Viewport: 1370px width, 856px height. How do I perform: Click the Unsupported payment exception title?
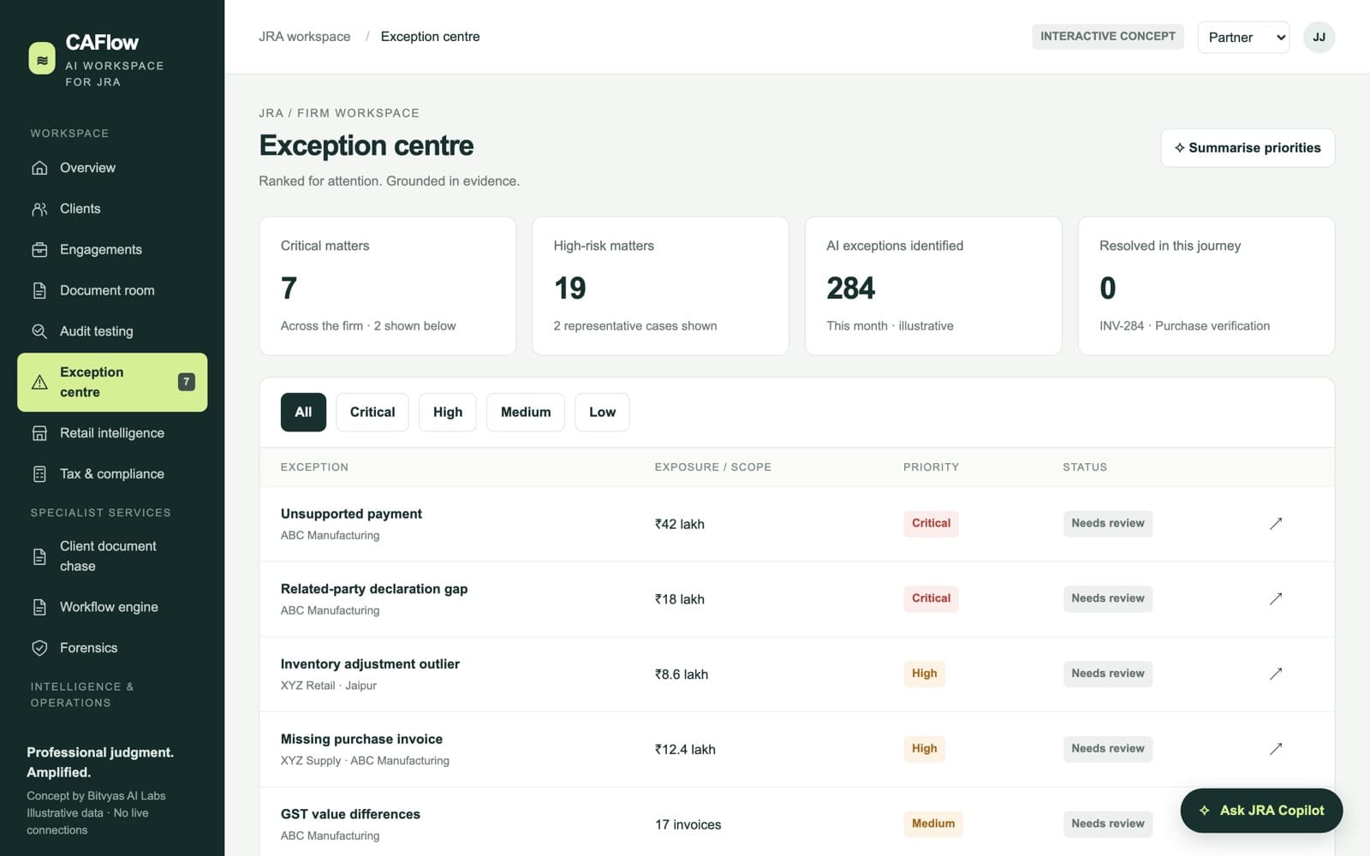click(351, 514)
